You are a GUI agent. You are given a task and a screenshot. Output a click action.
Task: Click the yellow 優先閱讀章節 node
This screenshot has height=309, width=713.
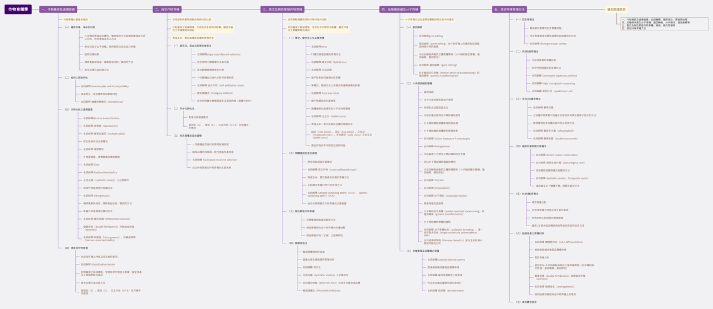pyautogui.click(x=616, y=9)
